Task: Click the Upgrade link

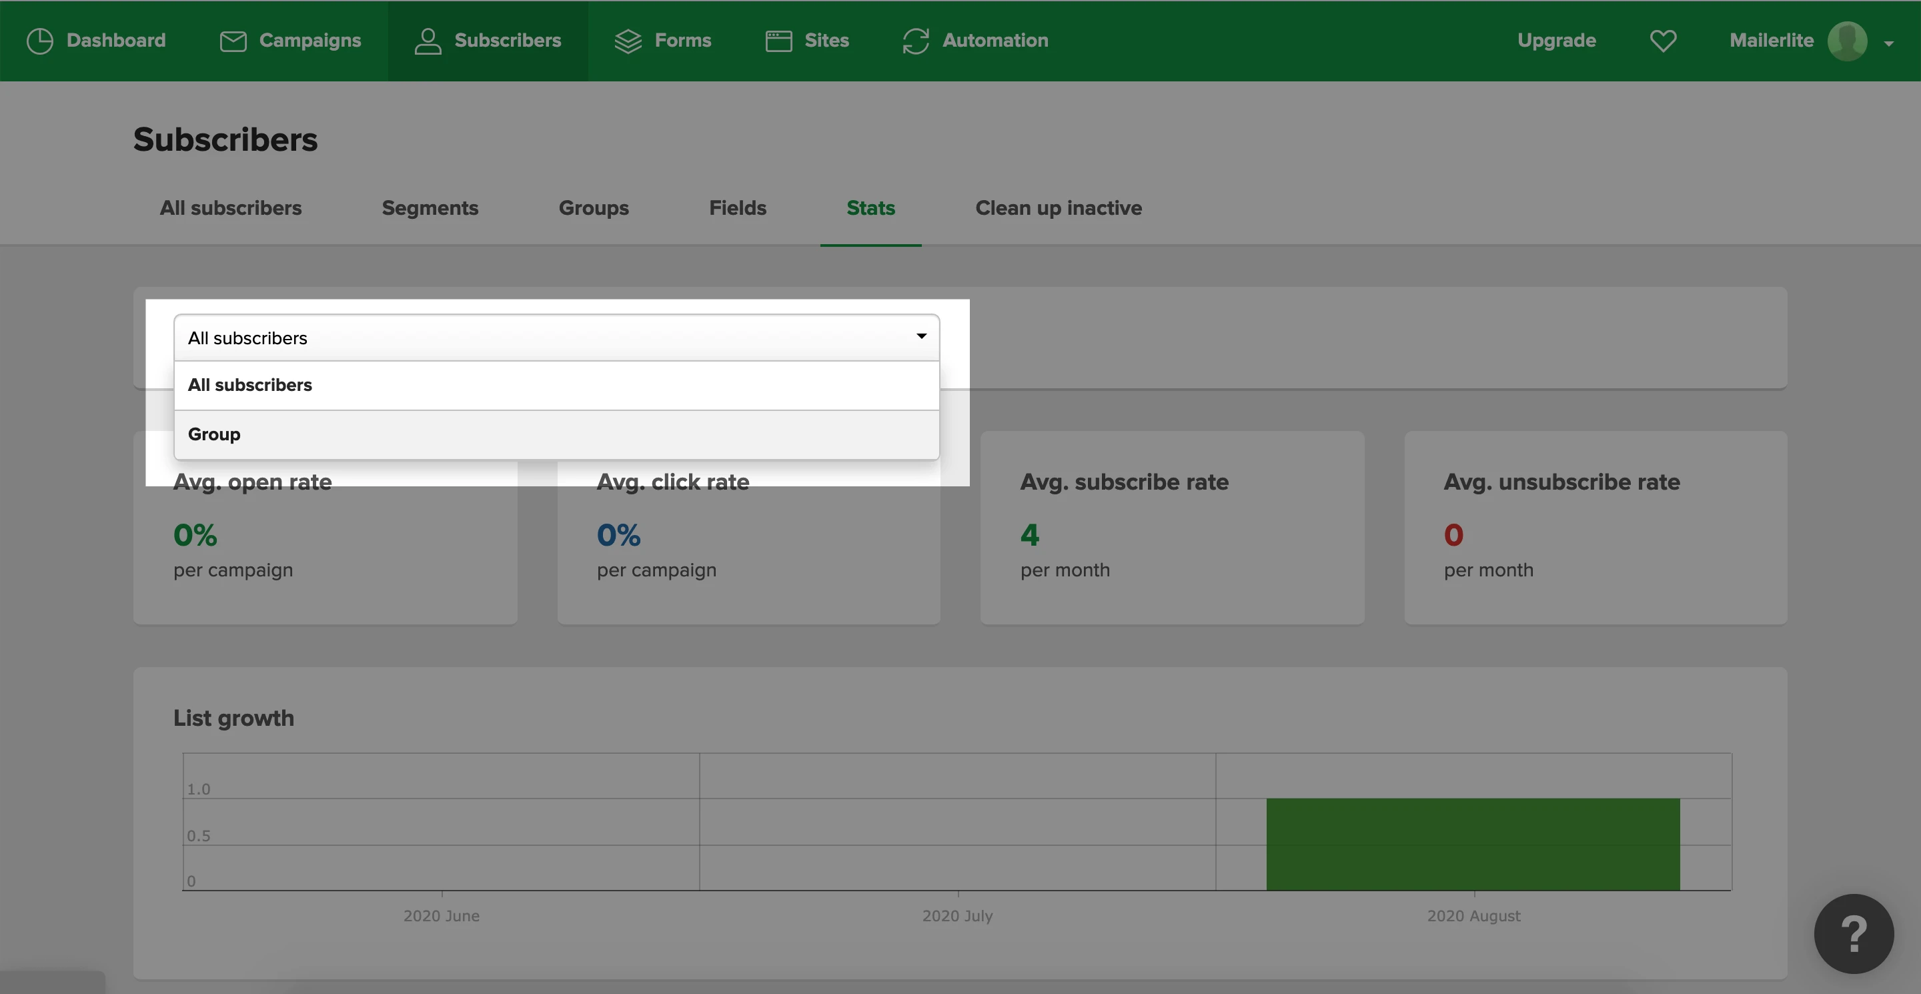Action: point(1556,41)
